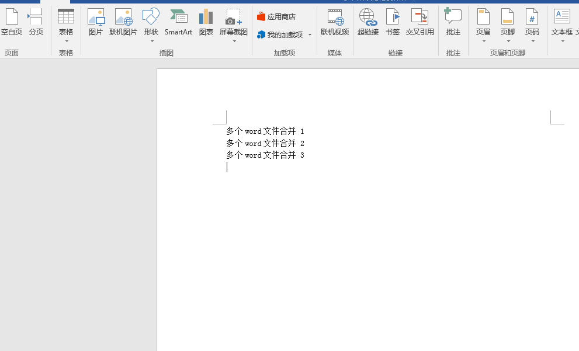Insert a SmartArt graphic
Viewport: 579px width, 351px height.
(x=178, y=22)
